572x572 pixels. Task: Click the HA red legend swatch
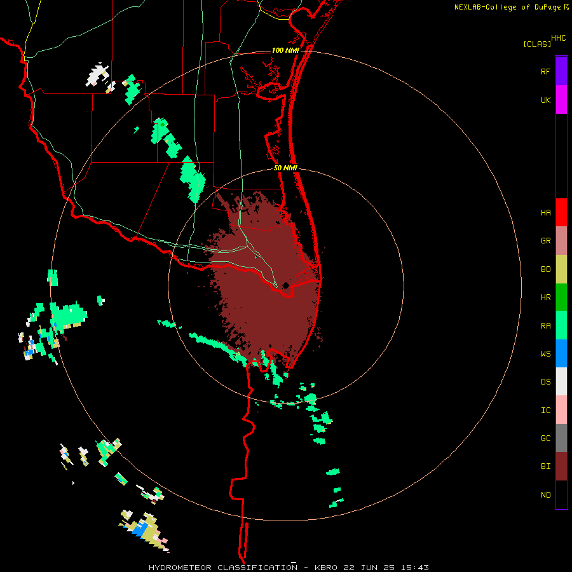(561, 212)
